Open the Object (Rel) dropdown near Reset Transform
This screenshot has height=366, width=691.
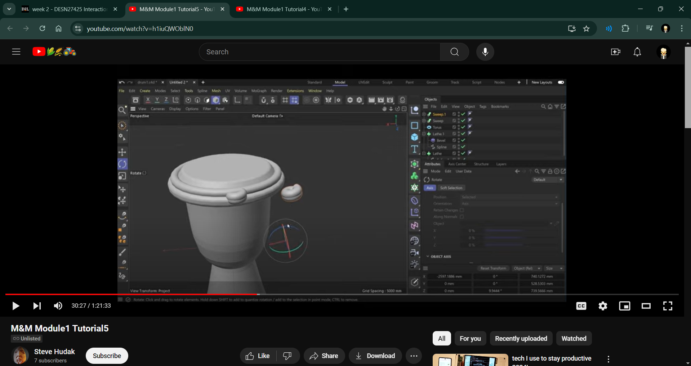click(x=527, y=268)
